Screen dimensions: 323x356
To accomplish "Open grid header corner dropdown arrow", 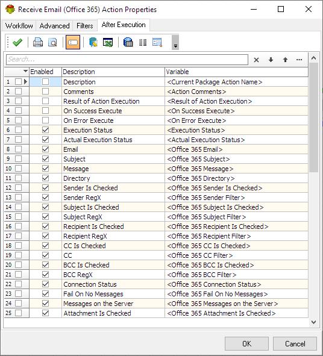I will coord(26,71).
